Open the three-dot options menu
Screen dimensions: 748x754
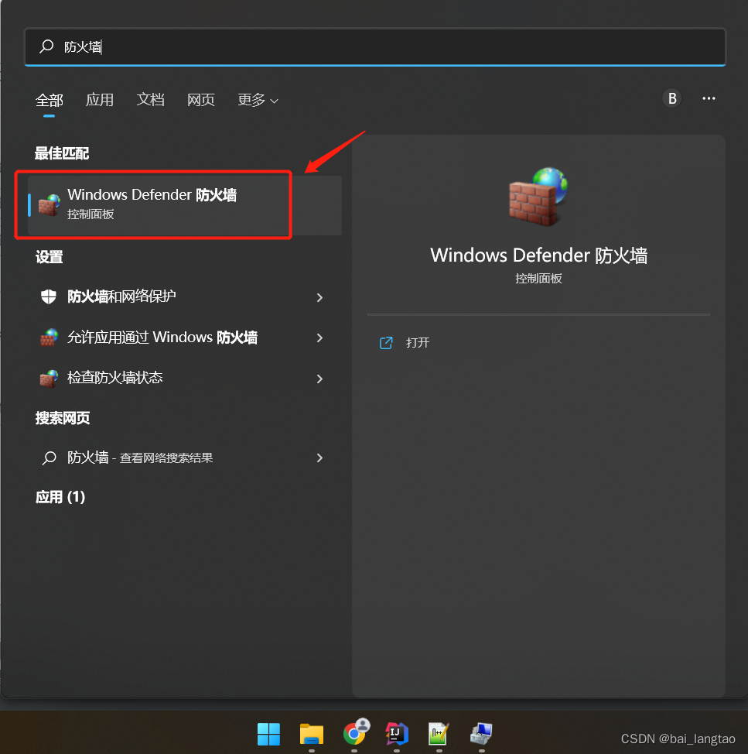(709, 98)
